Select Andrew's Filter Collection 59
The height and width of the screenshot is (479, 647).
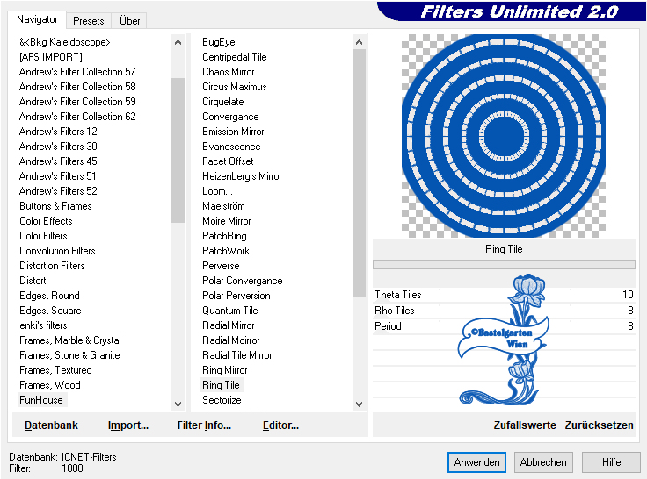(77, 101)
